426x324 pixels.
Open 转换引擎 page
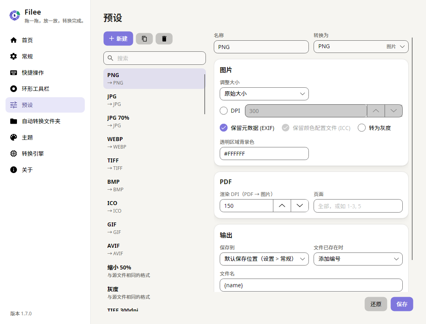(45, 153)
